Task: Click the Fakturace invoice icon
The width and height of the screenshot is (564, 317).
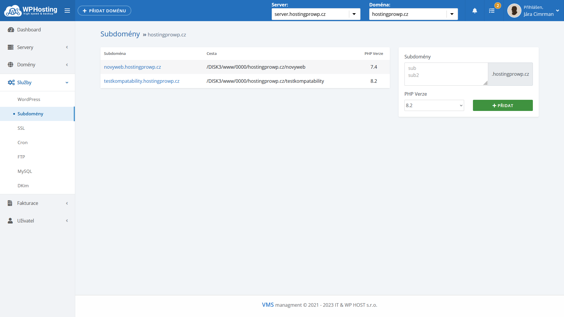Action: pos(10,203)
